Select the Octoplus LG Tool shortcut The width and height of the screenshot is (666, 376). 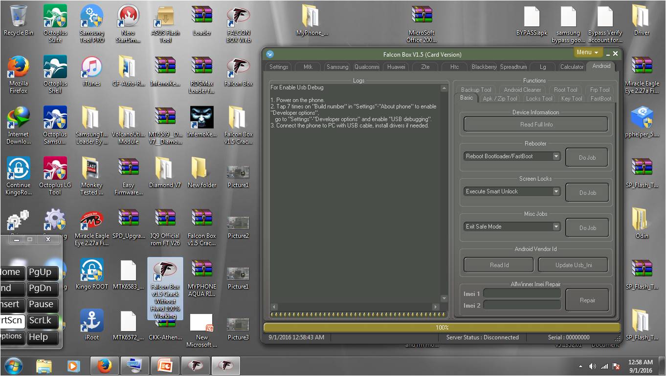pos(55,176)
